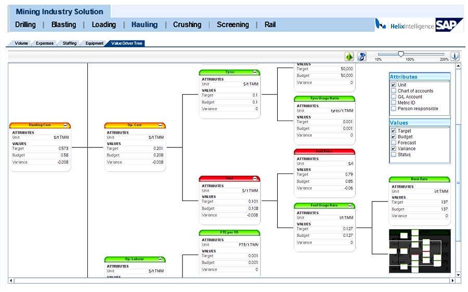Enable the Person responsible checkbox

(394, 109)
